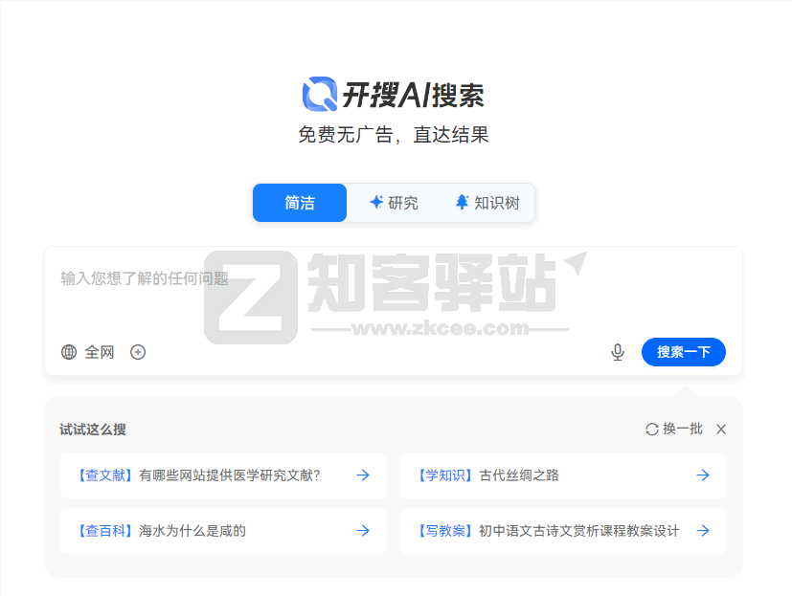
Task: Click the 搜索一下 search button
Action: click(683, 352)
